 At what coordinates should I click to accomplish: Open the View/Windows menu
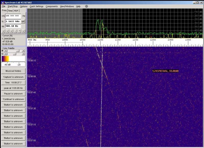67,6
